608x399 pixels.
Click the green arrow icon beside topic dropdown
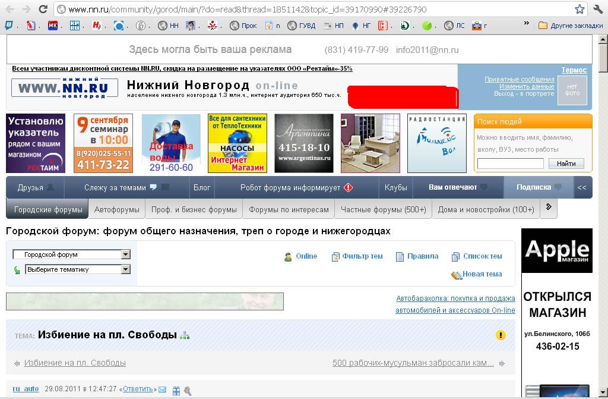pyautogui.click(x=17, y=269)
